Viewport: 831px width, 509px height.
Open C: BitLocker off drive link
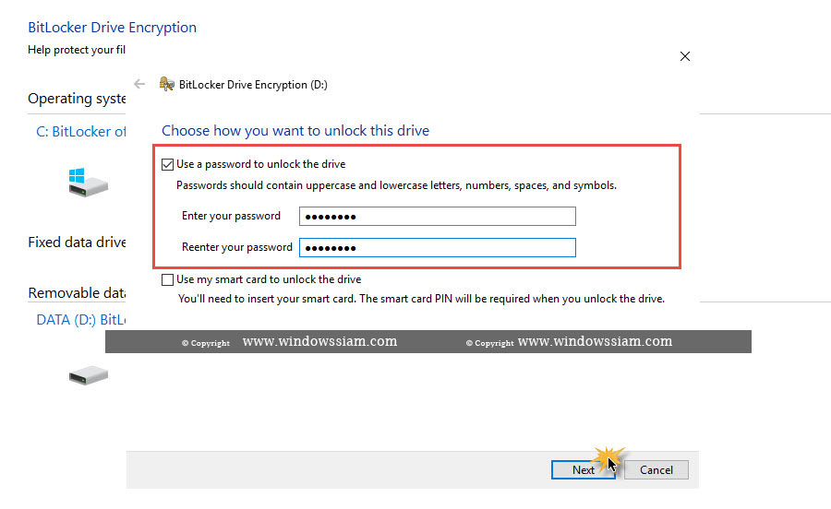point(80,132)
